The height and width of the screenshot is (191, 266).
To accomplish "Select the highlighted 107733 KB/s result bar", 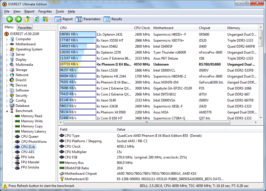I will [x=78, y=64].
